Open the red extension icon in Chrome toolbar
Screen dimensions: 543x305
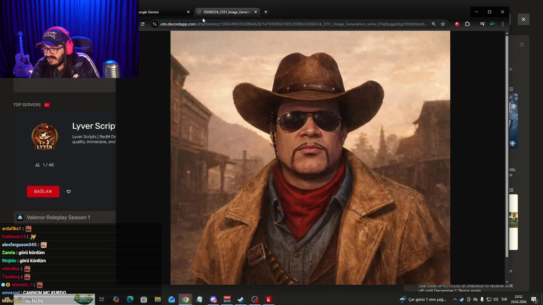tap(457, 24)
